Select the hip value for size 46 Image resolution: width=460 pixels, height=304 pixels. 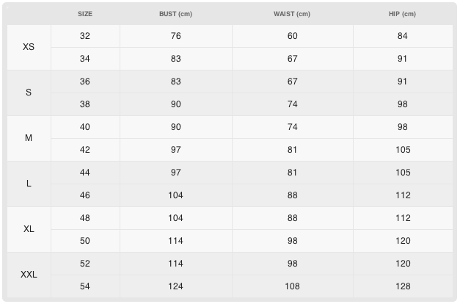[402, 195]
